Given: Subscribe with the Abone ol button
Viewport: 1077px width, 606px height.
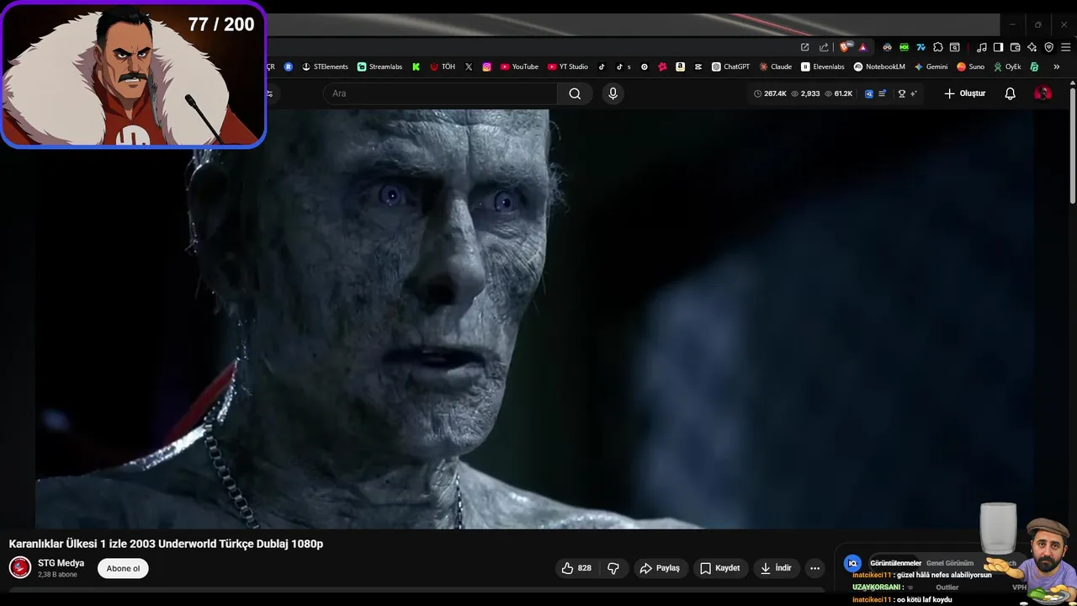Looking at the screenshot, I should coord(123,568).
